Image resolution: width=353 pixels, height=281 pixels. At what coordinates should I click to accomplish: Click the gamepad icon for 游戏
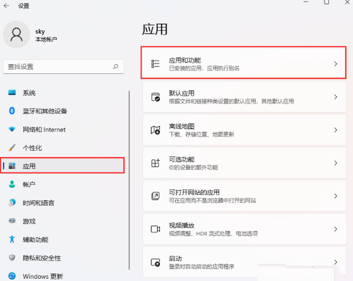tap(12, 221)
